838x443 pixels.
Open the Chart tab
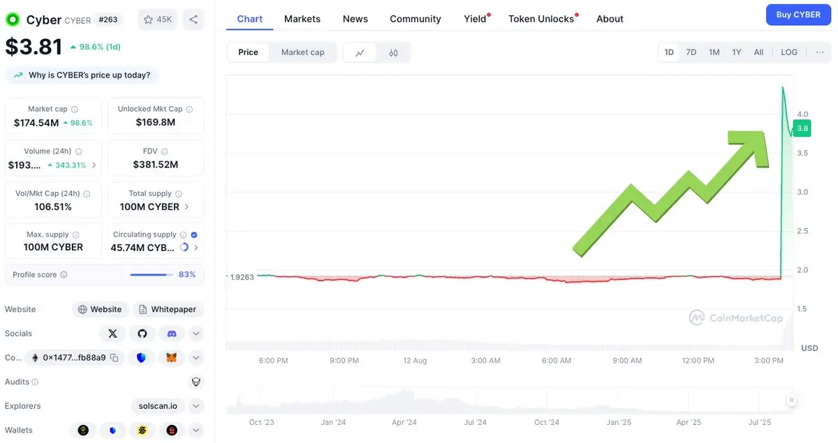[x=250, y=19]
